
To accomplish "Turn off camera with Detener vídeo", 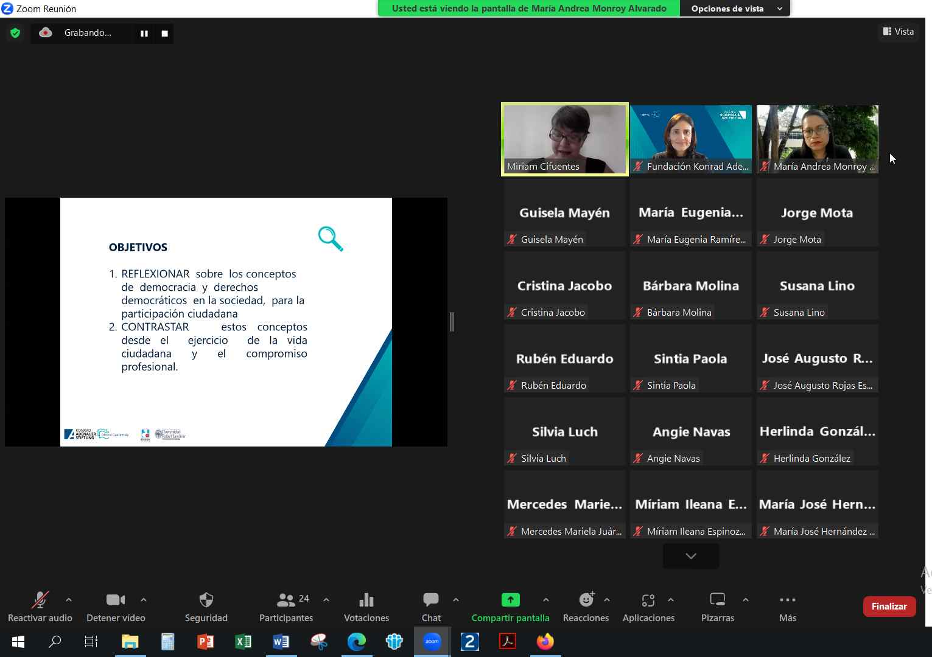I will (116, 600).
